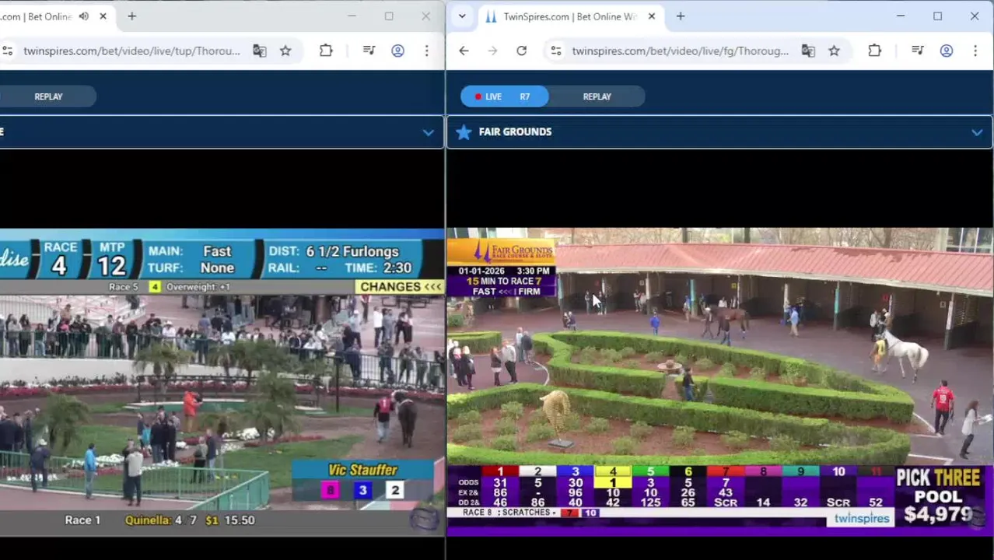
Task: Open the tab search dropdown in right window
Action: tap(462, 16)
